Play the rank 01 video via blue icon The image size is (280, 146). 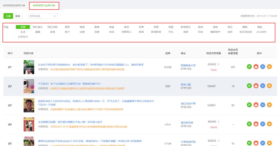click(263, 67)
